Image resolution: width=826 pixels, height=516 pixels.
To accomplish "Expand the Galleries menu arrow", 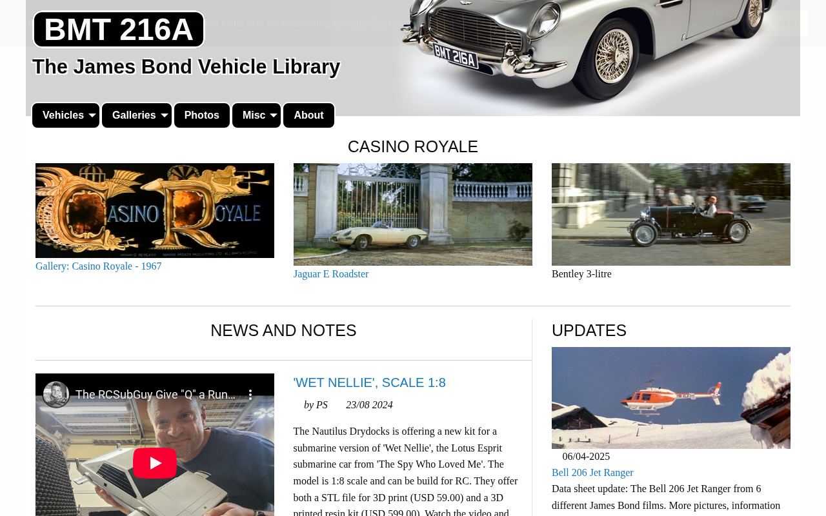I will click(x=165, y=115).
